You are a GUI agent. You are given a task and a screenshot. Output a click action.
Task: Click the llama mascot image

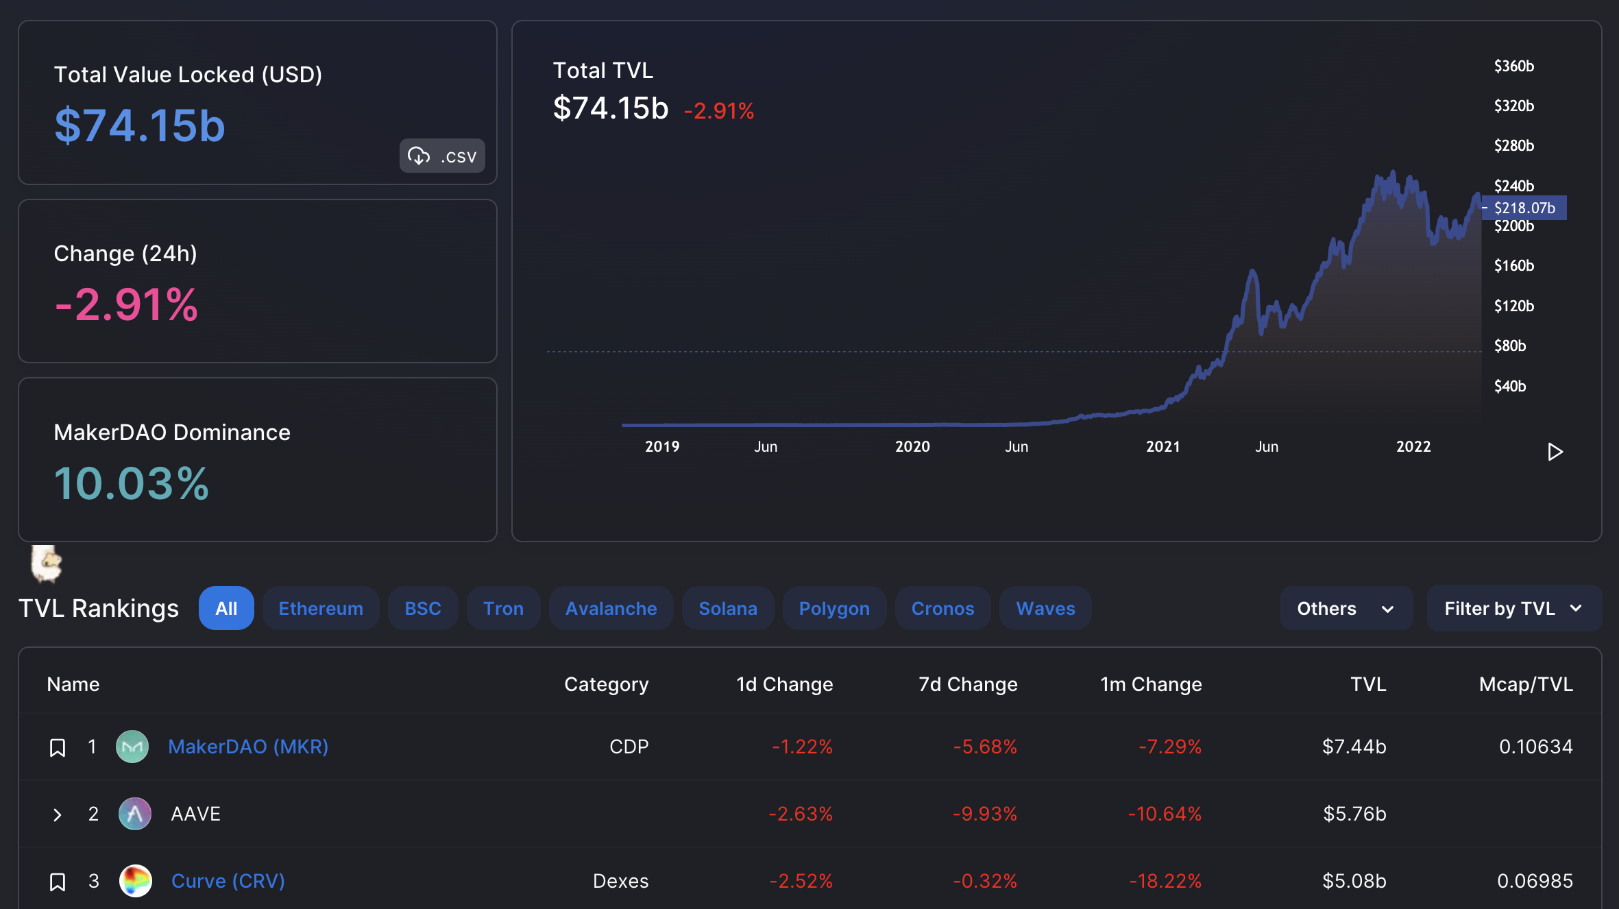(x=47, y=563)
